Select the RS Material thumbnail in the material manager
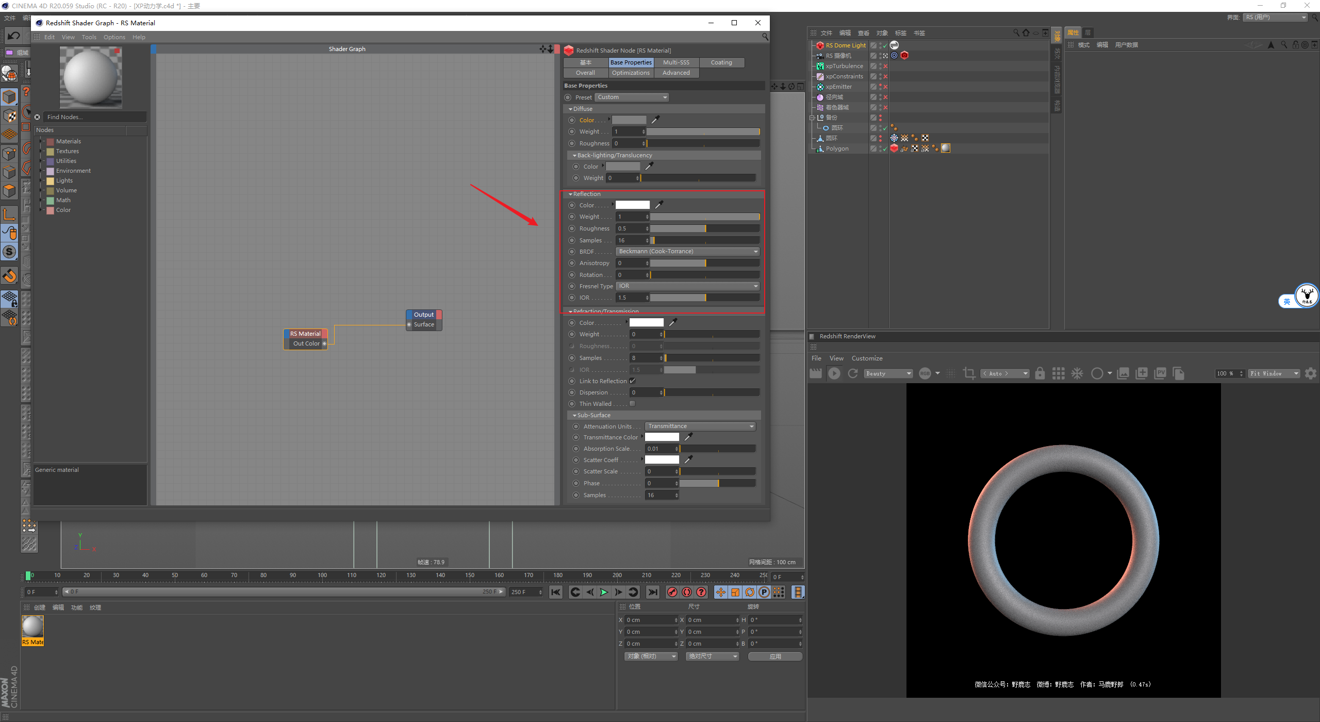 click(32, 627)
